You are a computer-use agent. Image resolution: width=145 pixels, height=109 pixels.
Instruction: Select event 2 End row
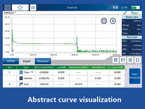click(64, 84)
